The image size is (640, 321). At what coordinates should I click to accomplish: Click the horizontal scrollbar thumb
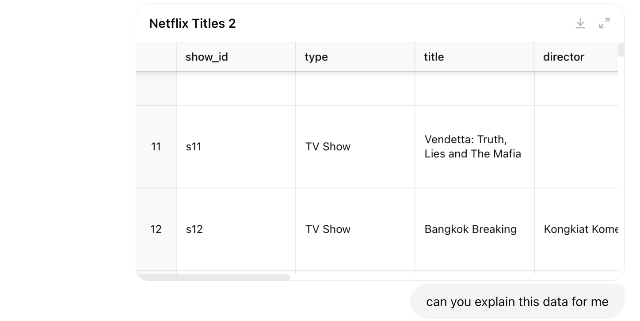pyautogui.click(x=213, y=277)
